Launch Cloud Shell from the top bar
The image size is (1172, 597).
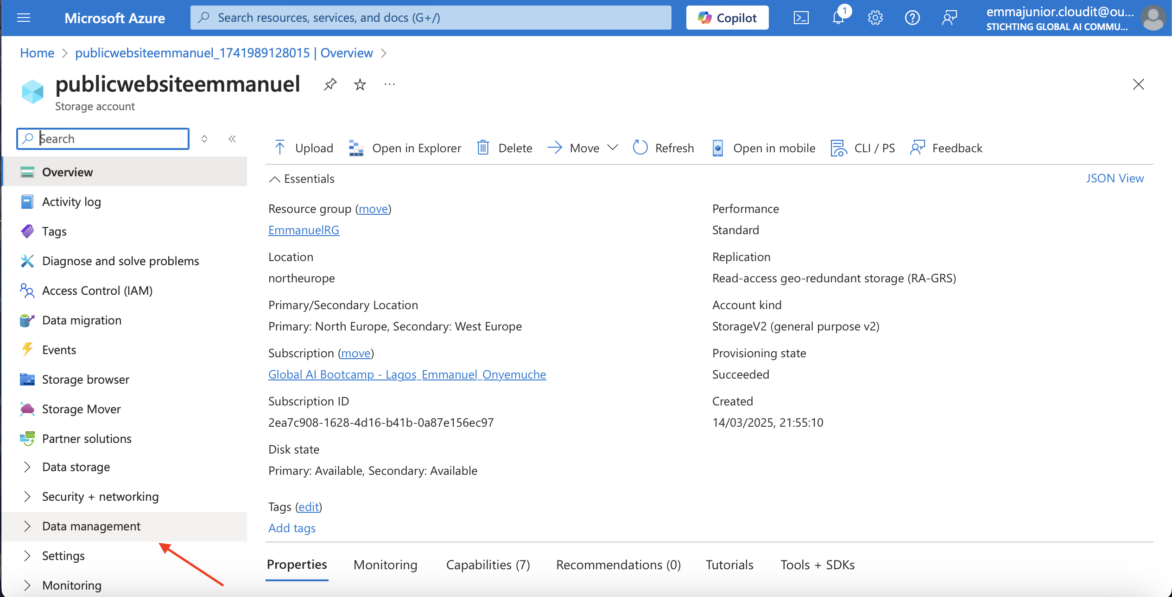[801, 18]
